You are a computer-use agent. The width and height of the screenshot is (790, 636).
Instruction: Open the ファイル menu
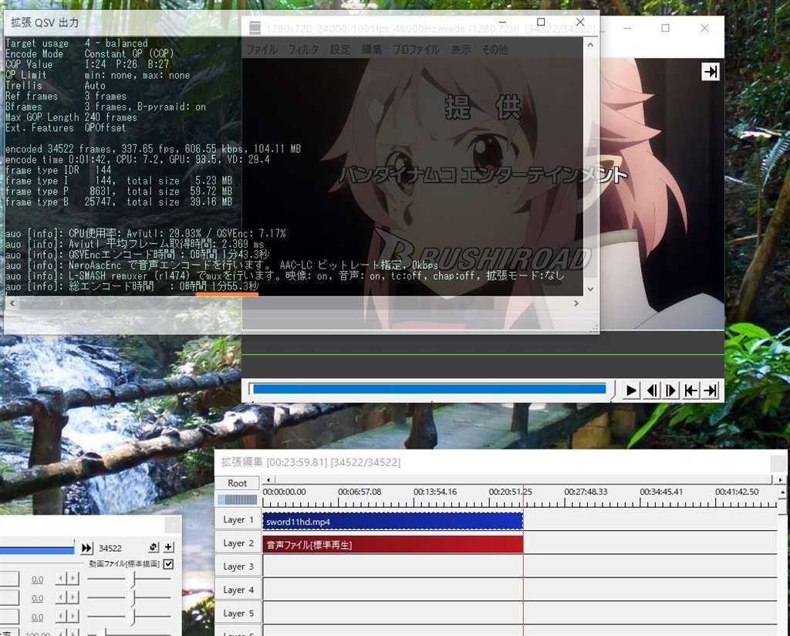coord(262,49)
